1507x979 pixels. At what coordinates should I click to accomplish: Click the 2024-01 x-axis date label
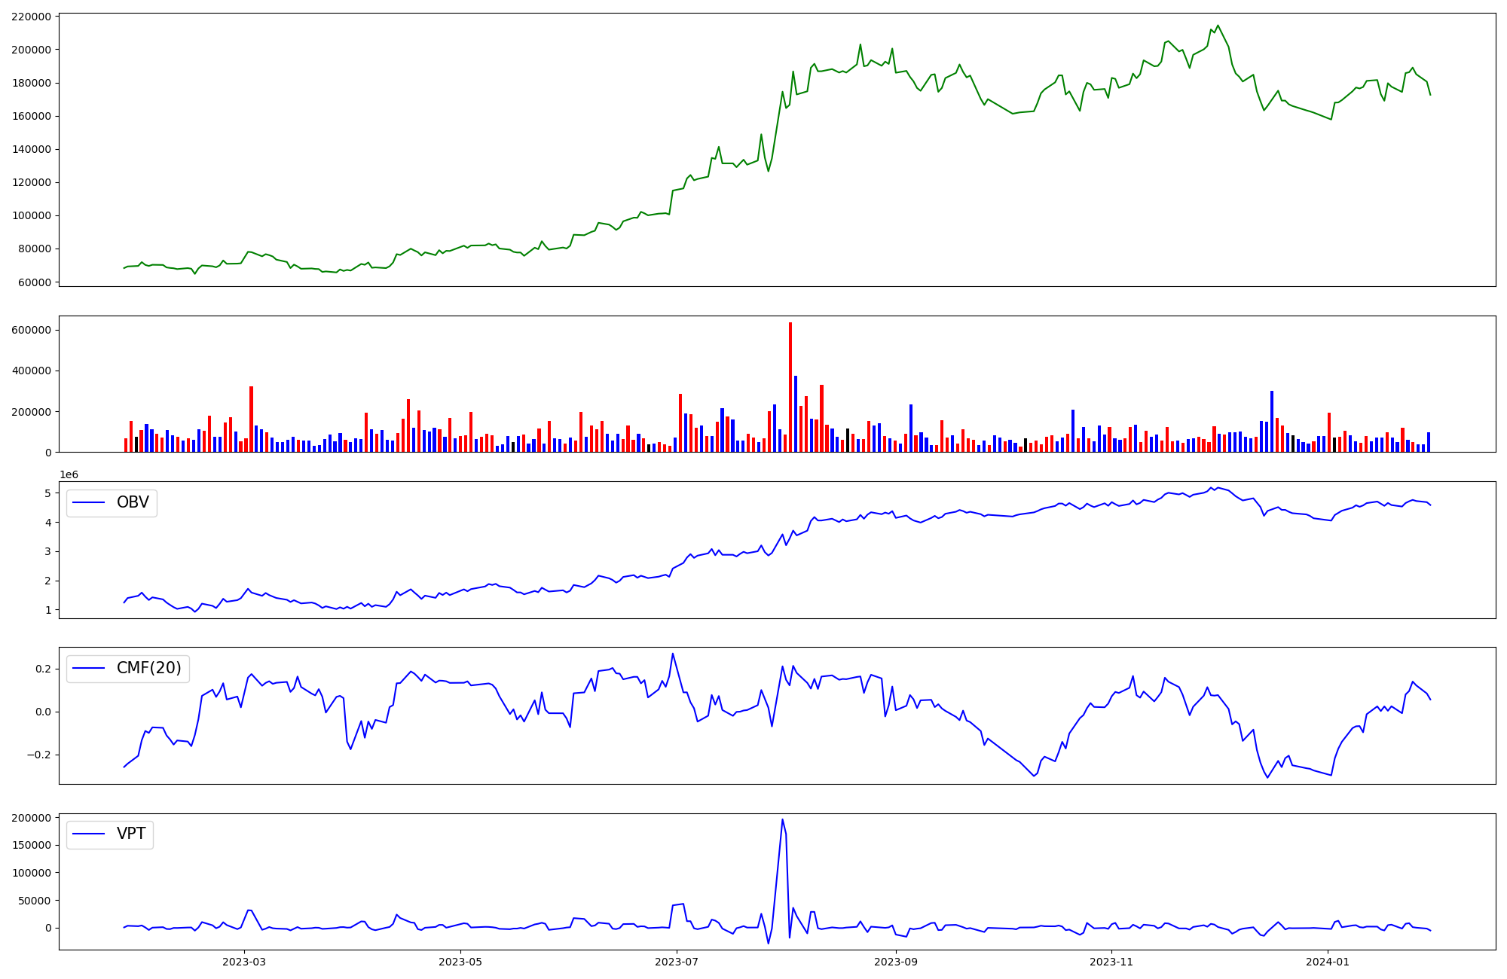(1328, 962)
